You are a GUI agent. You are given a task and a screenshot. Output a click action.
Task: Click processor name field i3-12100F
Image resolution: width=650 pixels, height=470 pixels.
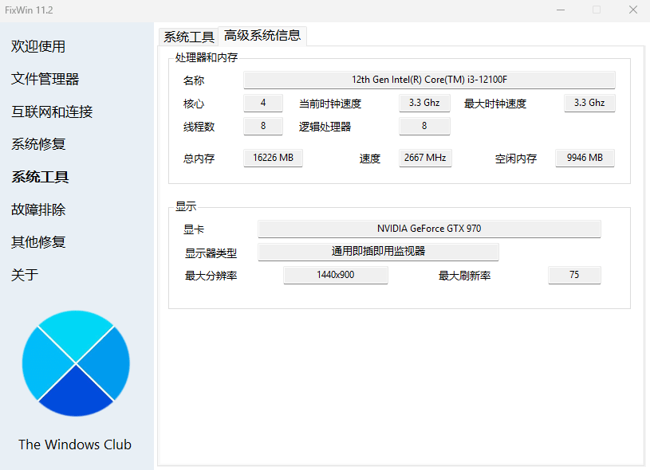429,80
